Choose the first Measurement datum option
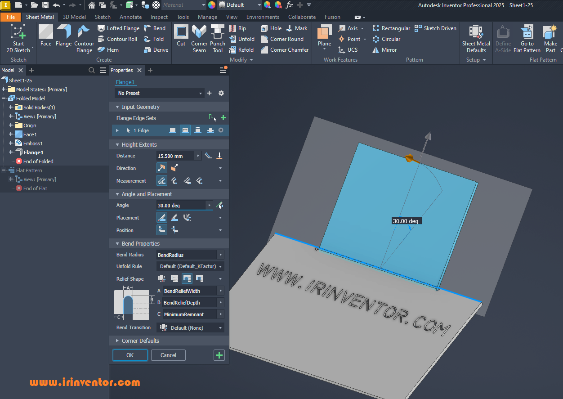Screen dimensions: 563x399 click(162, 181)
